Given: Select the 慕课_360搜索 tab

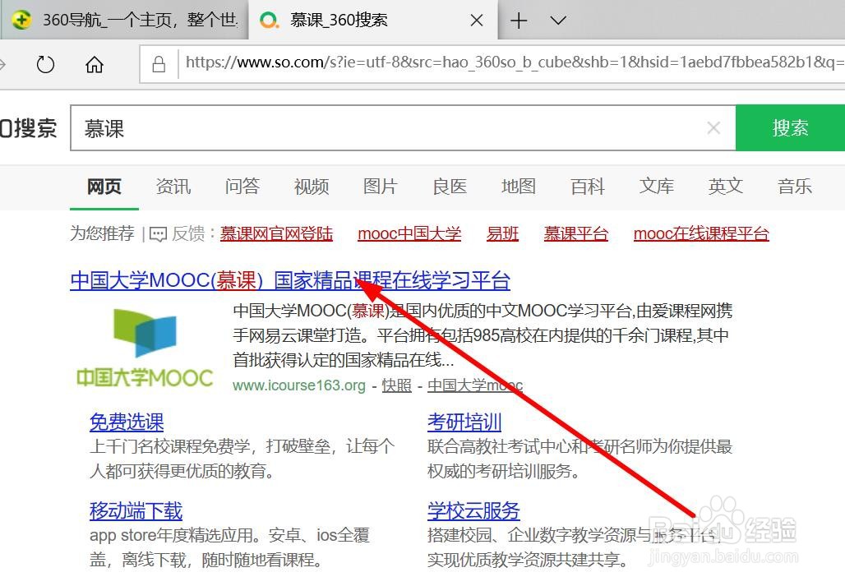Looking at the screenshot, I should (373, 20).
